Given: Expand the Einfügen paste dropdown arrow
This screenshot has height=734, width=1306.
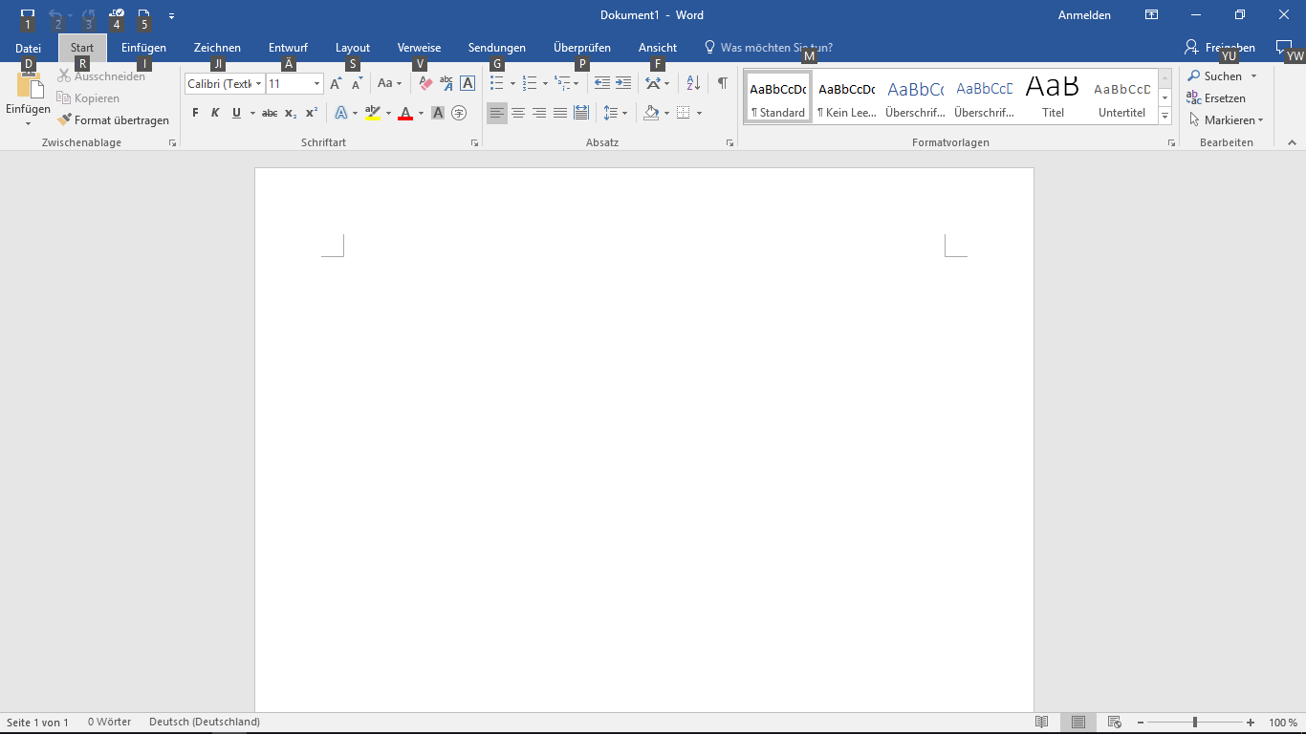Looking at the screenshot, I should pos(28,123).
